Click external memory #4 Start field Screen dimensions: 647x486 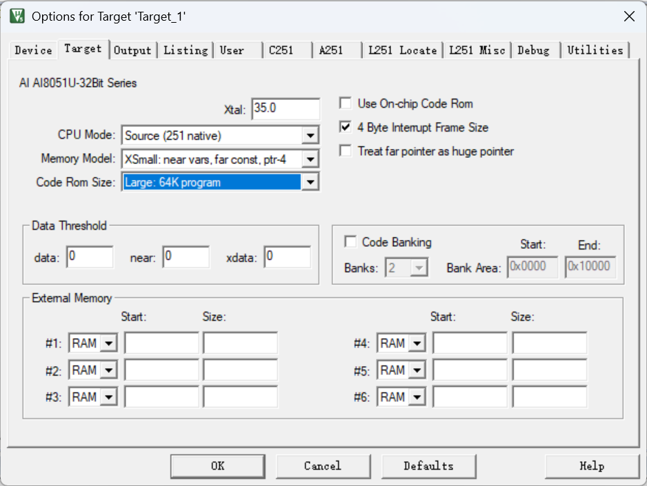pyautogui.click(x=470, y=343)
